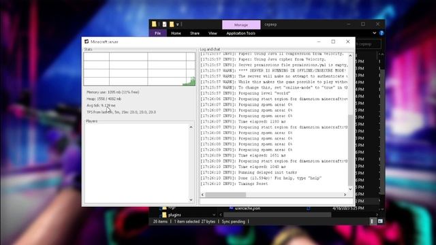Click the New folder quick access icon in File Explorer
Screen dimensions: 436x245
(x=172, y=24)
